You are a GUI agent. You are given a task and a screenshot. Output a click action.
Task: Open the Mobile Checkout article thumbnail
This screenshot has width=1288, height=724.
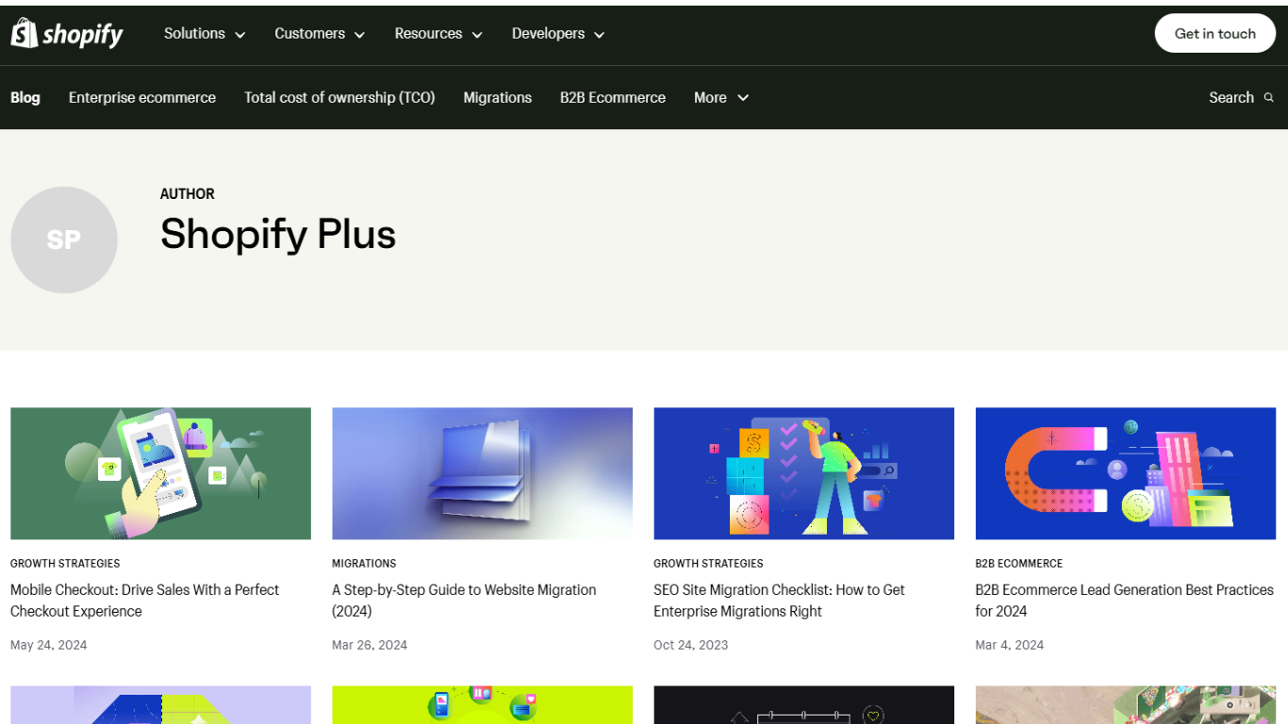pyautogui.click(x=160, y=473)
